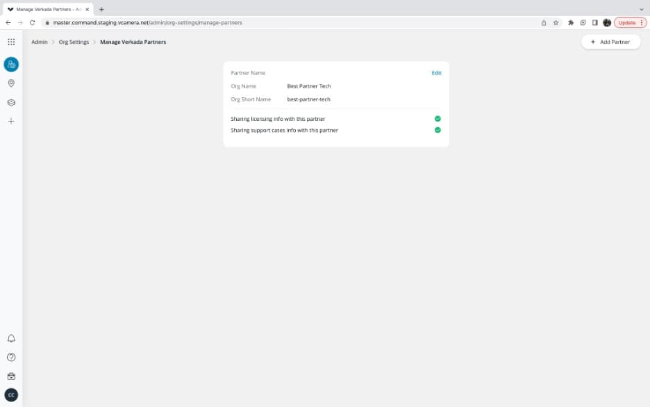Go to Admin breadcrumb
This screenshot has width=650, height=407.
[40, 42]
